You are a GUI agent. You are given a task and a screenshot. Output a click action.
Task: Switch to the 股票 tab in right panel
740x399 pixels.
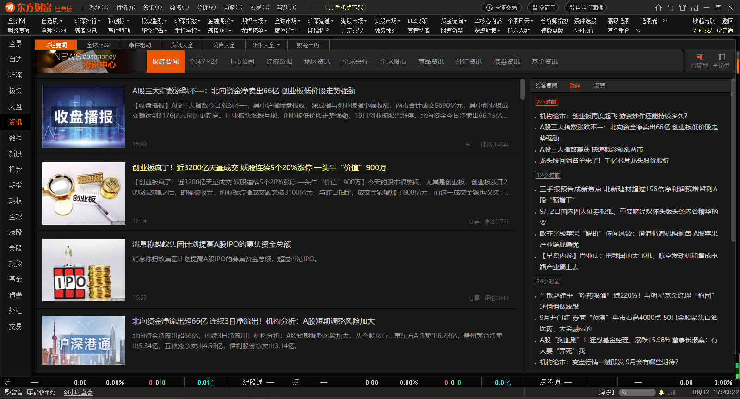pyautogui.click(x=599, y=86)
